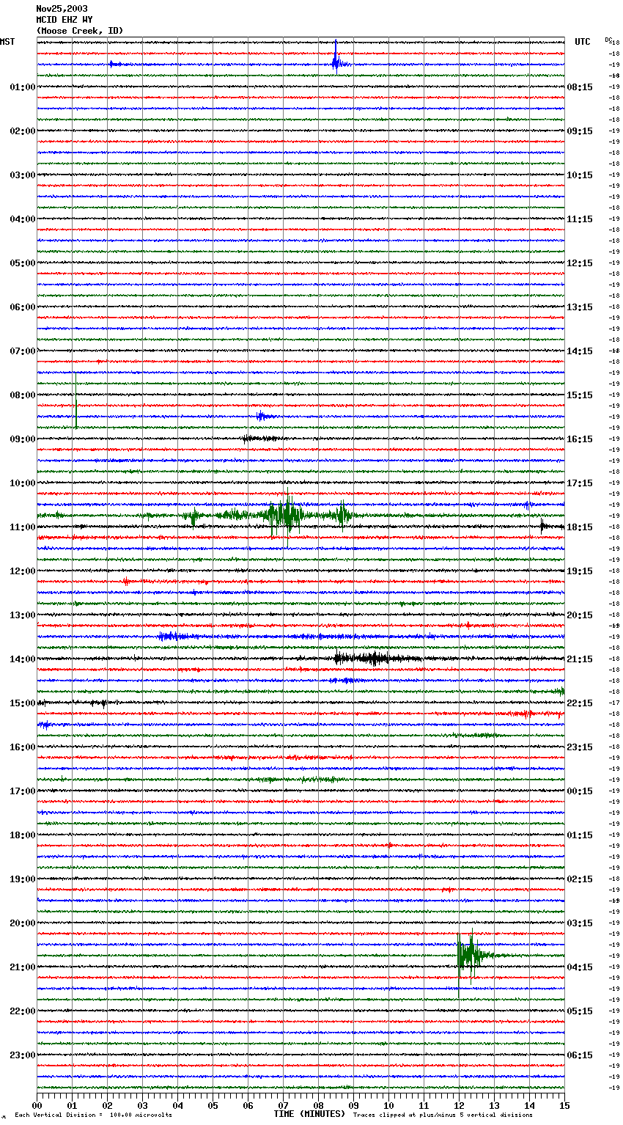Click the 05 minute tick label
Image resolution: width=623 pixels, height=1125 pixels.
[213, 1105]
